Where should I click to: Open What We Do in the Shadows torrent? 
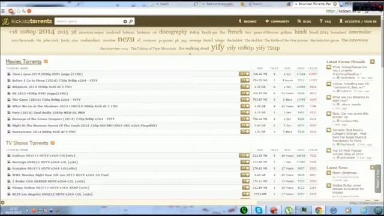coord(65,106)
